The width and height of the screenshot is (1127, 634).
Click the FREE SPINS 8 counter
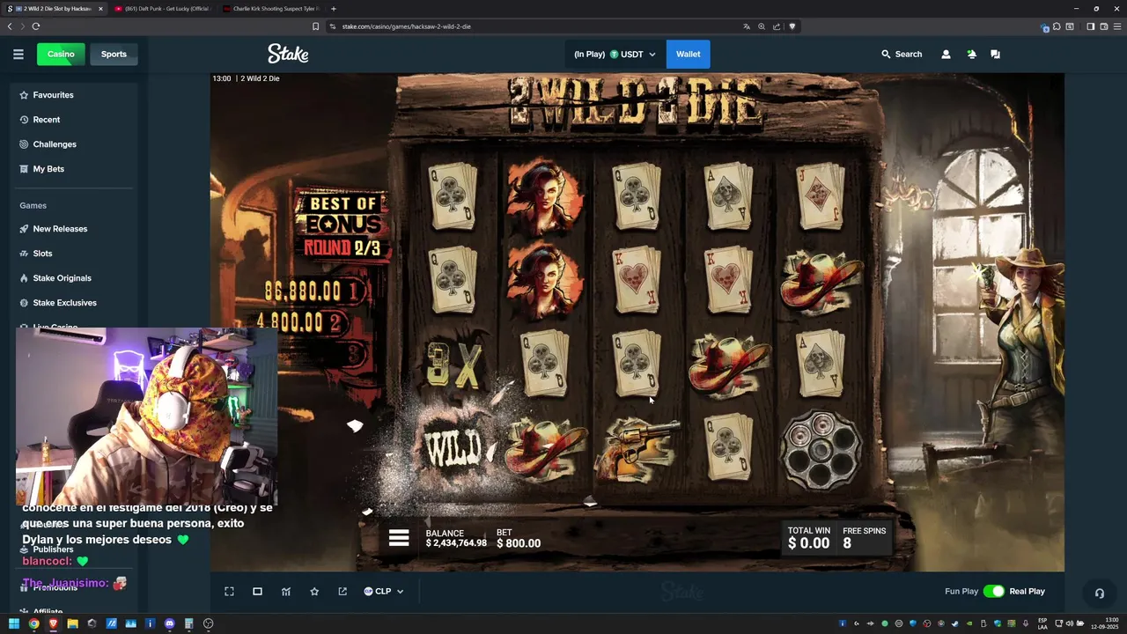tap(864, 538)
